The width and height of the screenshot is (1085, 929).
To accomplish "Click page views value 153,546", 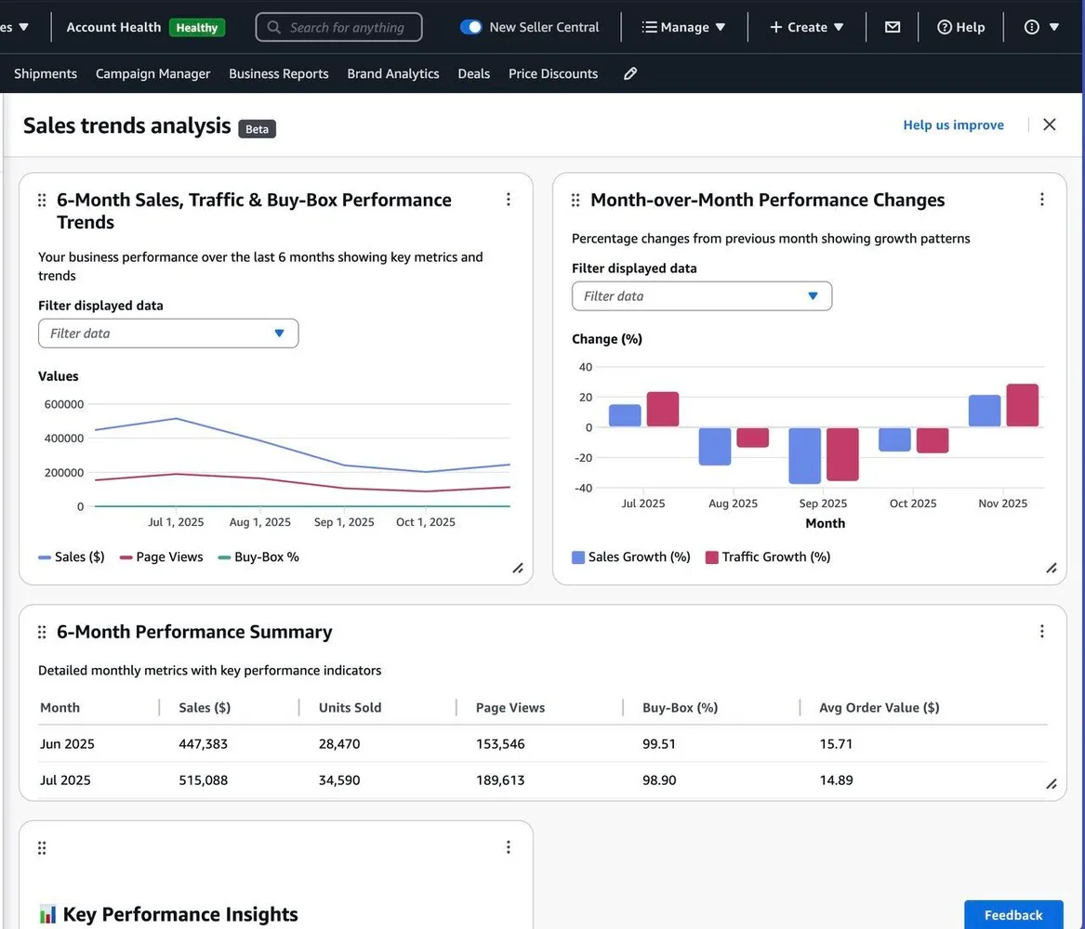I will click(x=500, y=744).
